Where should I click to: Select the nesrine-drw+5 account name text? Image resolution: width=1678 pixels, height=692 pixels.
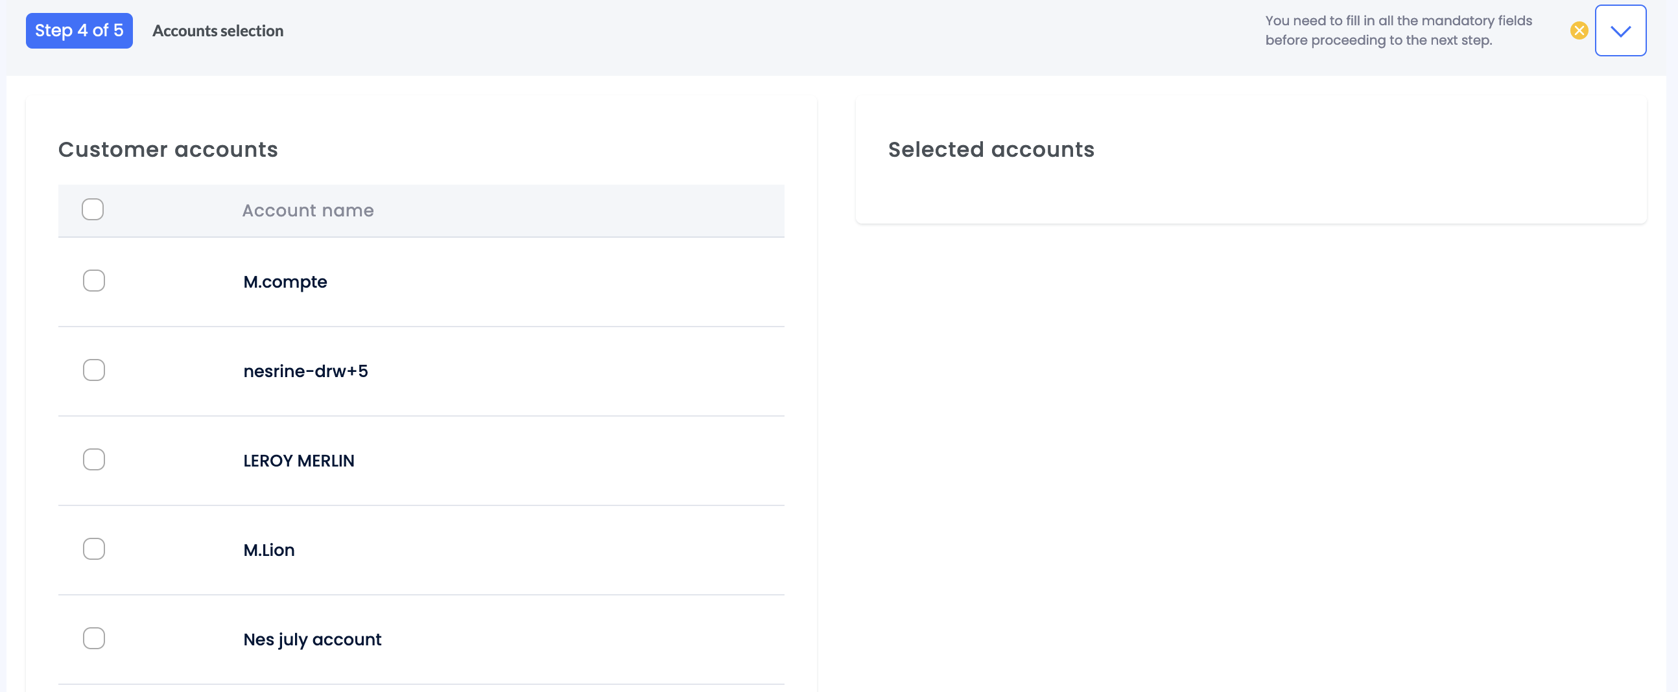click(x=305, y=371)
